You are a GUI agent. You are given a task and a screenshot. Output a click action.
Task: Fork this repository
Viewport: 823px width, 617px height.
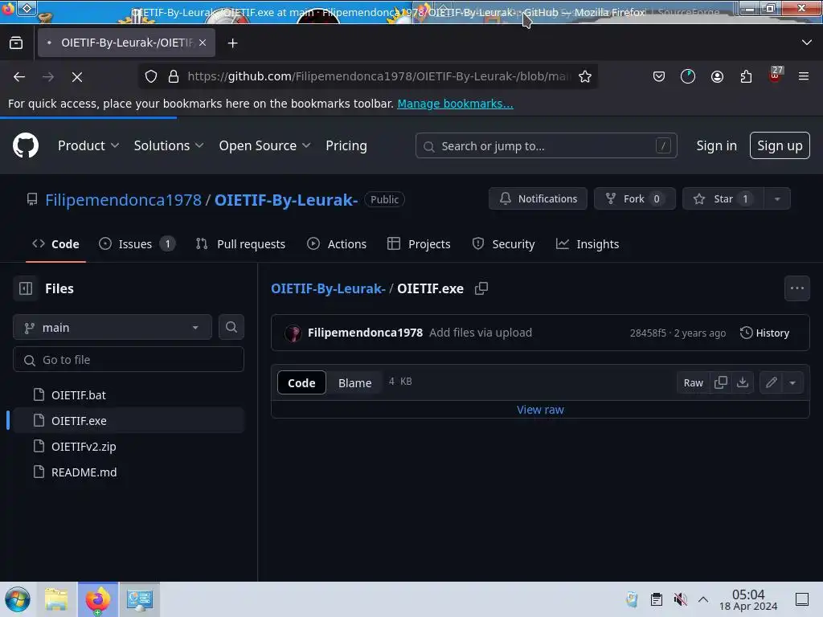pyautogui.click(x=634, y=199)
